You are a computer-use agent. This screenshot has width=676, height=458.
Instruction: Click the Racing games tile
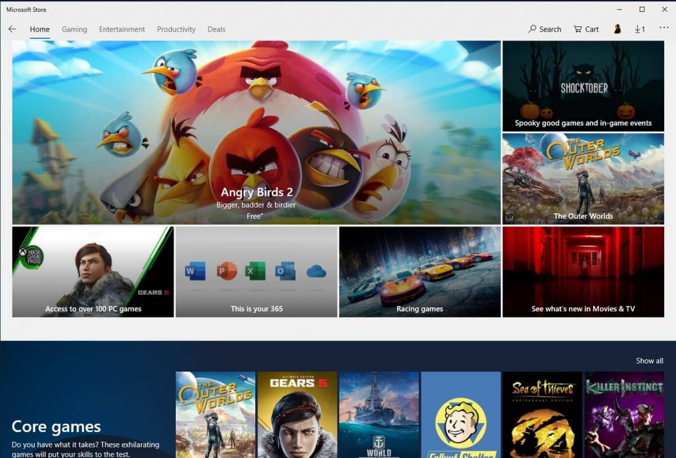click(x=419, y=271)
